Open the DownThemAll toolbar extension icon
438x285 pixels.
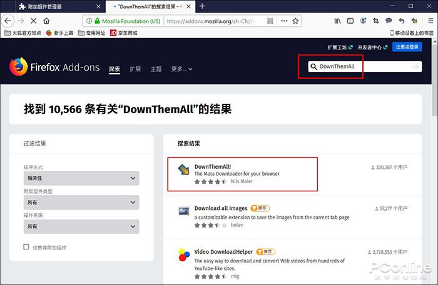[x=414, y=21]
